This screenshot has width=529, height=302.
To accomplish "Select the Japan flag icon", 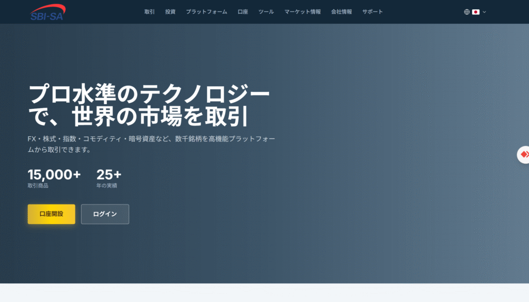I will [476, 12].
